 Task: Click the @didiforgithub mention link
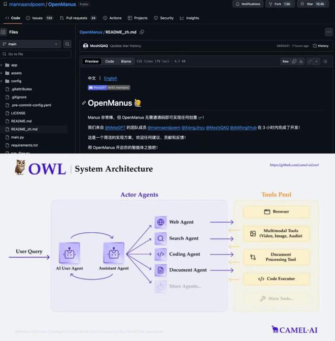[x=243, y=128]
